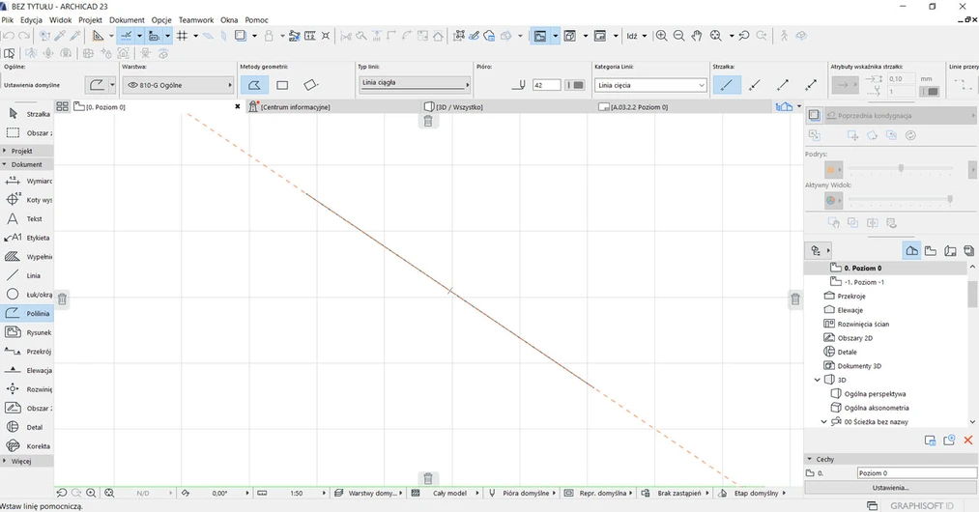Open the Plik menu
The width and height of the screenshot is (979, 512).
[x=7, y=20]
